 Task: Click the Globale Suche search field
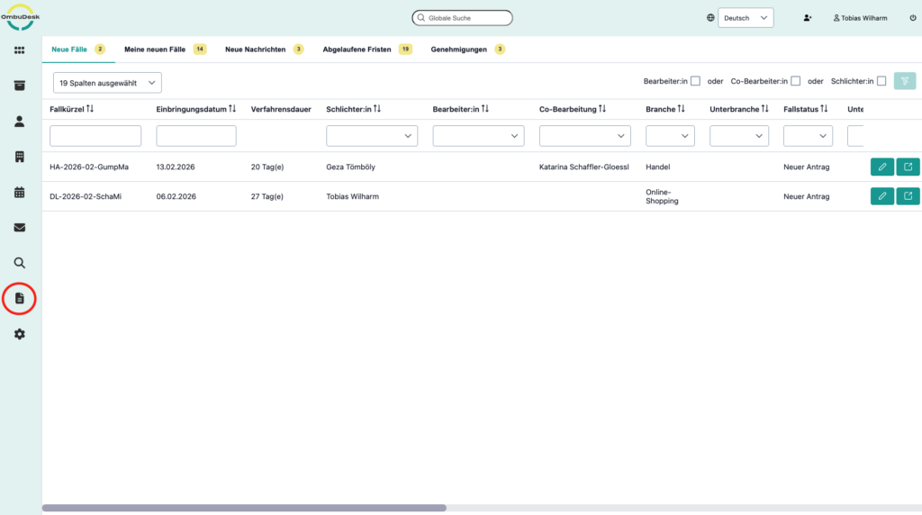click(x=463, y=18)
